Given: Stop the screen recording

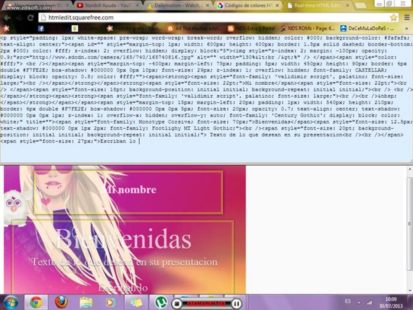Looking at the screenshot, I should coord(177,304).
